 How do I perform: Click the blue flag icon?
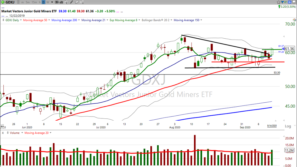click(x=282, y=2)
